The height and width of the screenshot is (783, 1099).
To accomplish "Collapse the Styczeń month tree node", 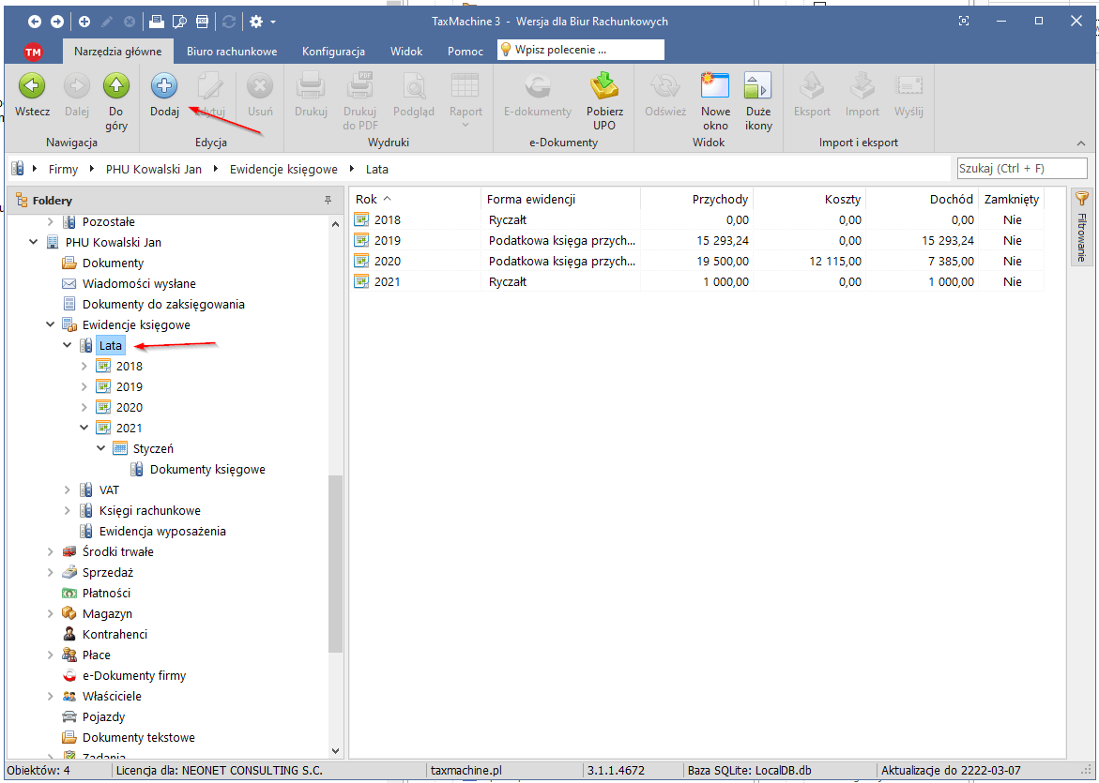I will pyautogui.click(x=101, y=449).
